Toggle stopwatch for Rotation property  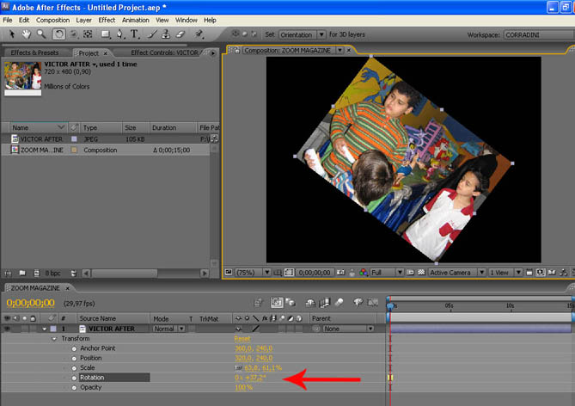74,378
